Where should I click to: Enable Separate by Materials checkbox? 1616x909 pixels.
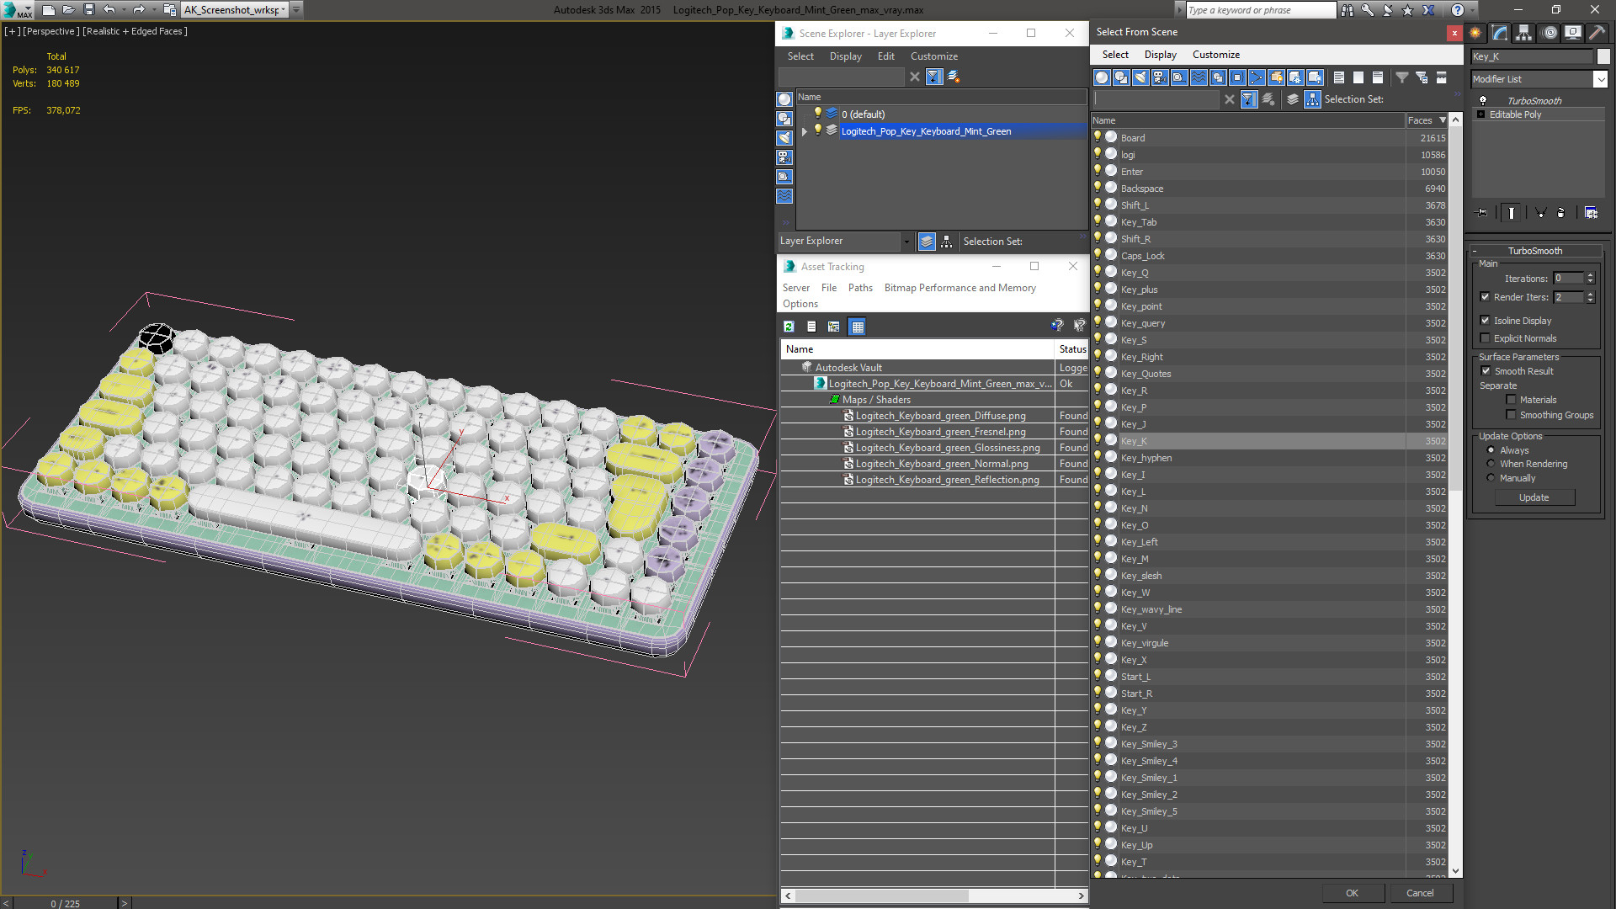(x=1511, y=400)
